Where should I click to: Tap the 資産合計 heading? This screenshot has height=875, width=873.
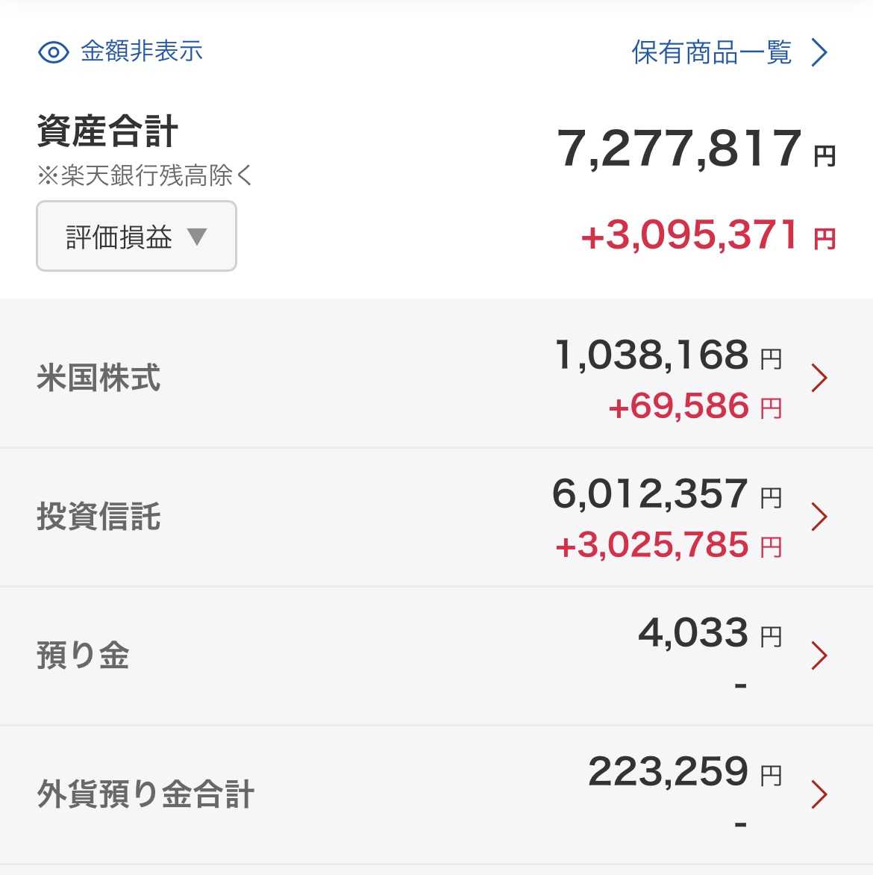[107, 132]
